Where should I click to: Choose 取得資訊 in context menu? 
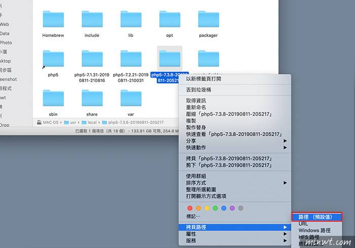pos(196,101)
